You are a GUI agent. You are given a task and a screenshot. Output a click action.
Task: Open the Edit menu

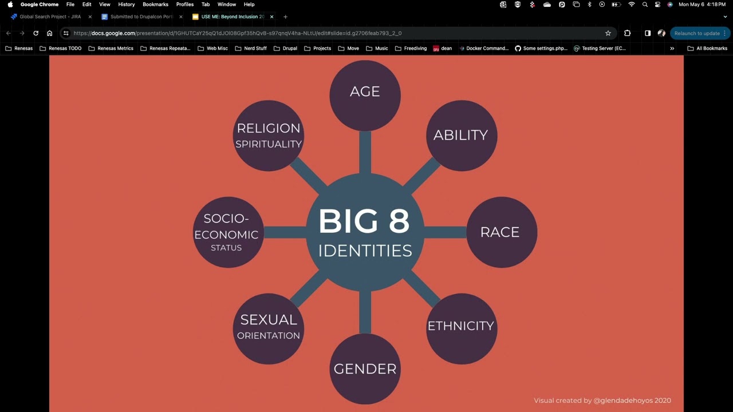(x=86, y=4)
